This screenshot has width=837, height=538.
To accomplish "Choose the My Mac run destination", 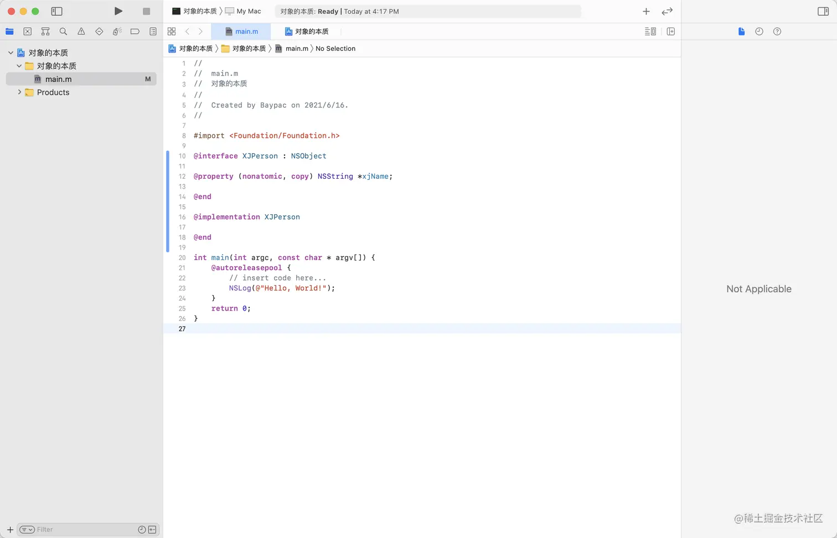I will click(x=243, y=11).
